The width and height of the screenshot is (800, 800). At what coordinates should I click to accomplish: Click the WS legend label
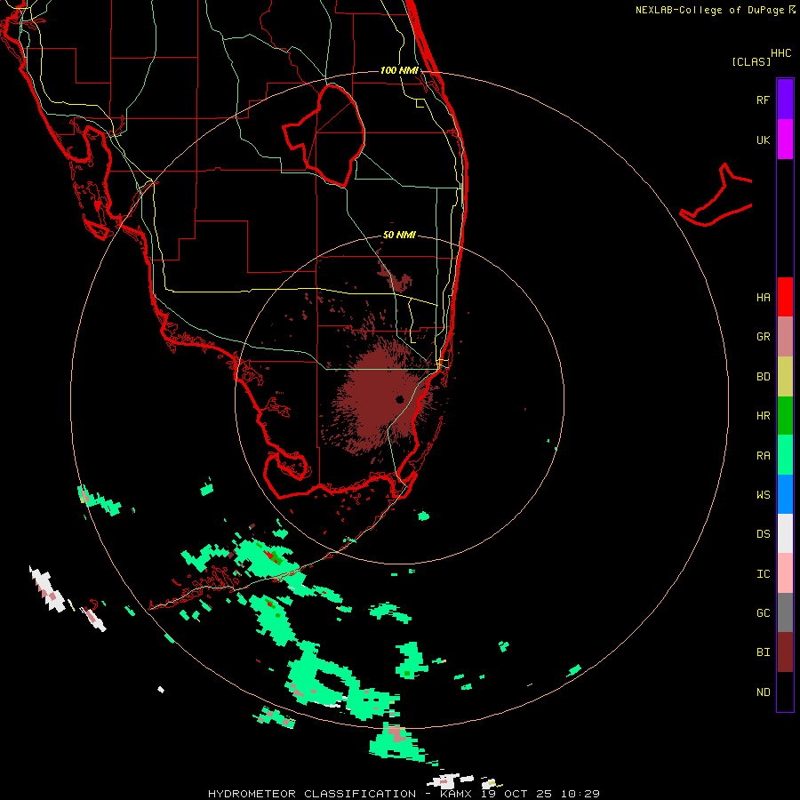coord(763,495)
